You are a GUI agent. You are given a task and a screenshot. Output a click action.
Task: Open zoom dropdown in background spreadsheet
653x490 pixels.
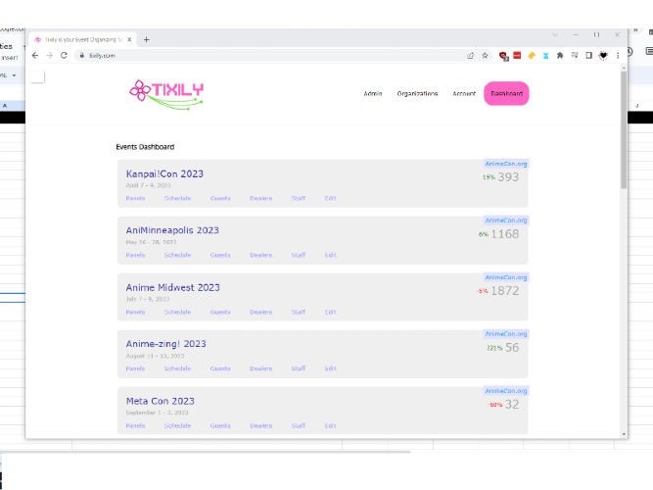pyautogui.click(x=14, y=75)
